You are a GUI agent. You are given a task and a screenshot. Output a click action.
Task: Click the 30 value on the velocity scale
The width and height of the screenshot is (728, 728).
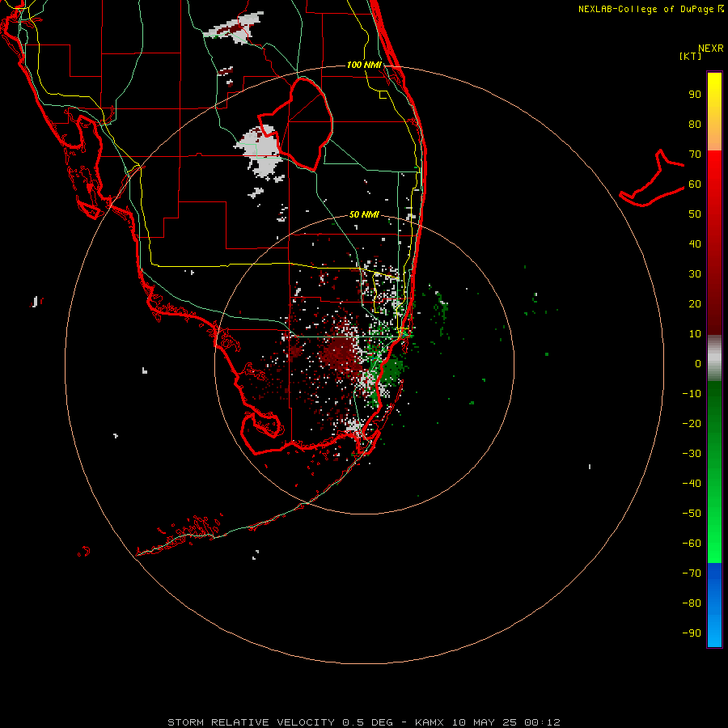pos(695,274)
